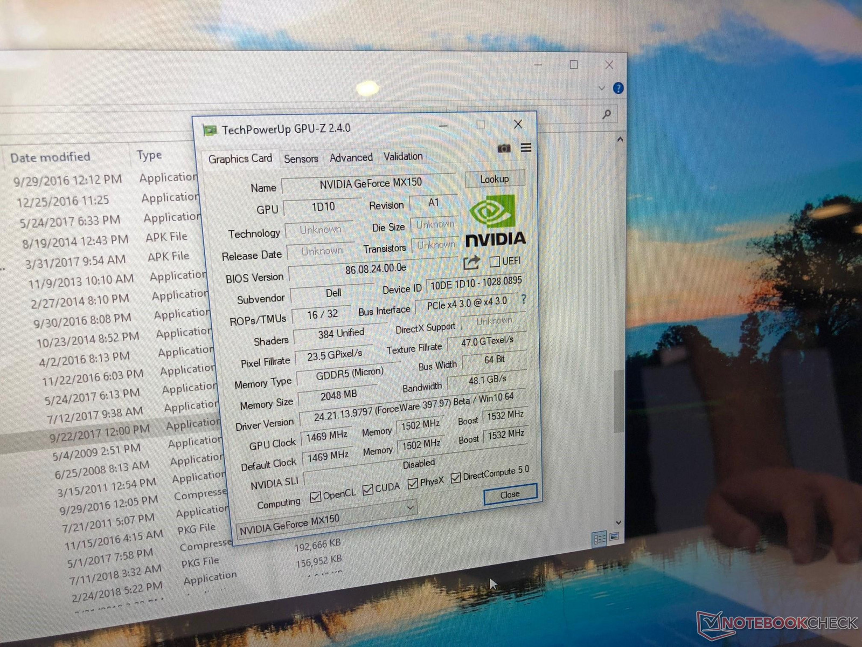862x647 pixels.
Task: Sort by Date modified column header
Action: pos(51,157)
